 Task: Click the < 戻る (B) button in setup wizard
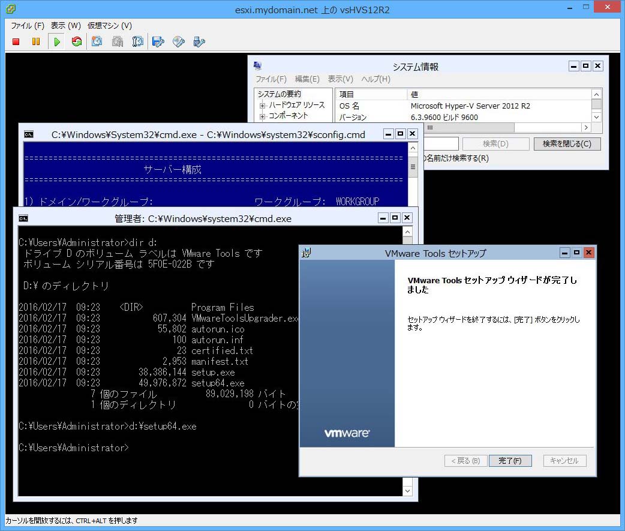[x=465, y=461]
